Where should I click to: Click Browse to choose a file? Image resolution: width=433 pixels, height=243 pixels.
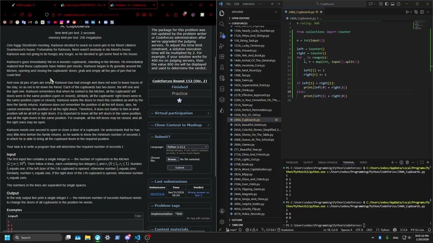point(172,159)
